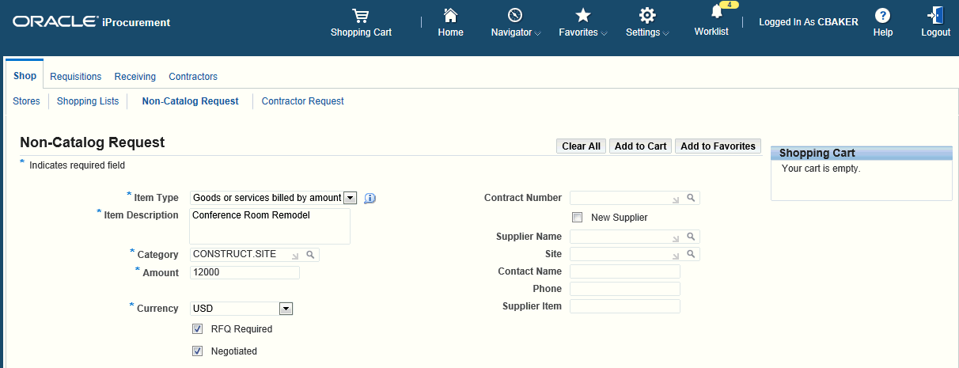The height and width of the screenshot is (368, 959).
Task: Click the Phone field
Action: [x=625, y=289]
